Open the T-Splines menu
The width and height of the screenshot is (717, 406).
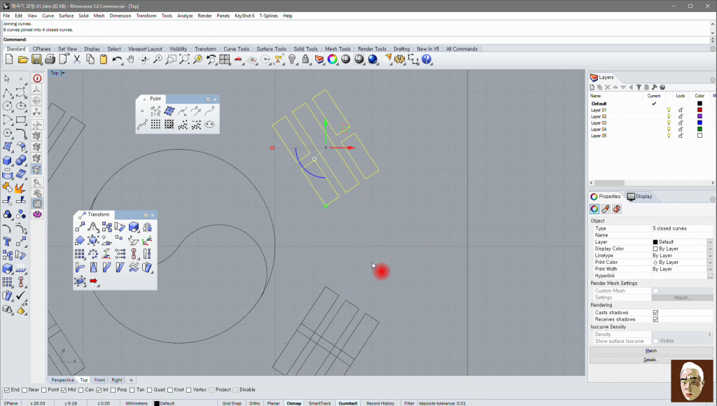tap(269, 15)
